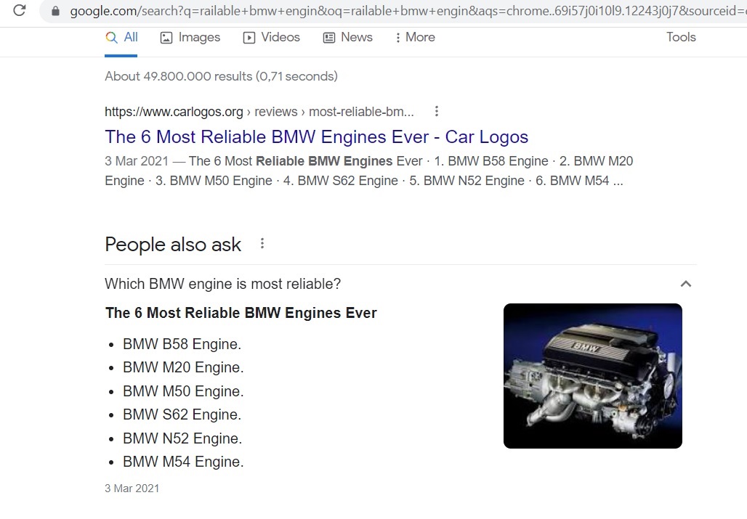Click 'BMW M54 Engine.' list item
The height and width of the screenshot is (519, 747).
coord(183,462)
